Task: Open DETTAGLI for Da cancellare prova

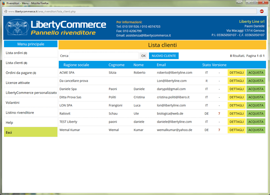Action: (237, 81)
